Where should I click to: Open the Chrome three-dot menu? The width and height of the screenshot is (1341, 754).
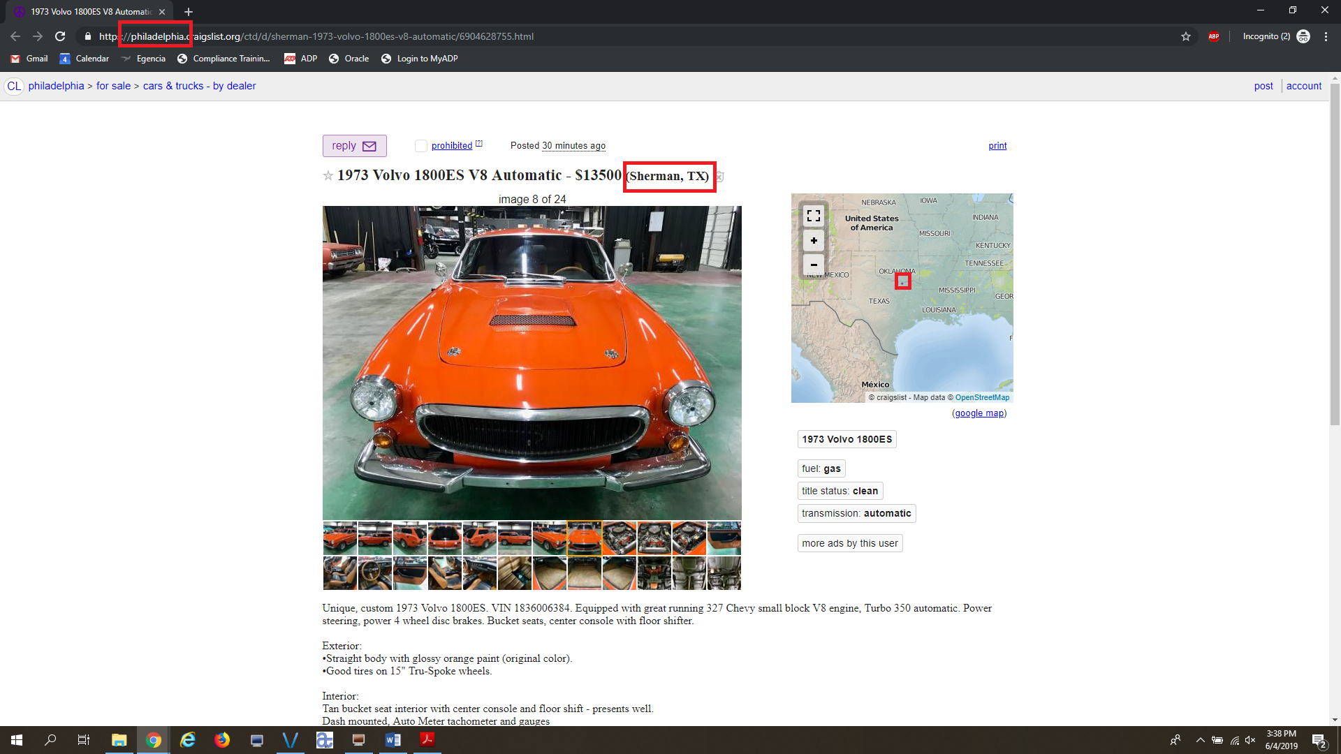pyautogui.click(x=1326, y=36)
